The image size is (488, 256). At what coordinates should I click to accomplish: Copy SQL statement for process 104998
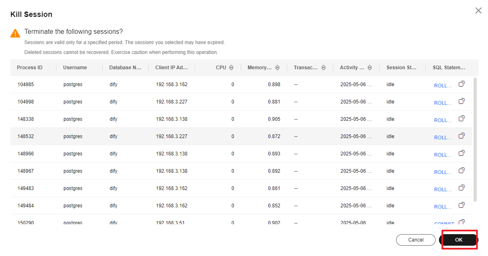click(462, 101)
